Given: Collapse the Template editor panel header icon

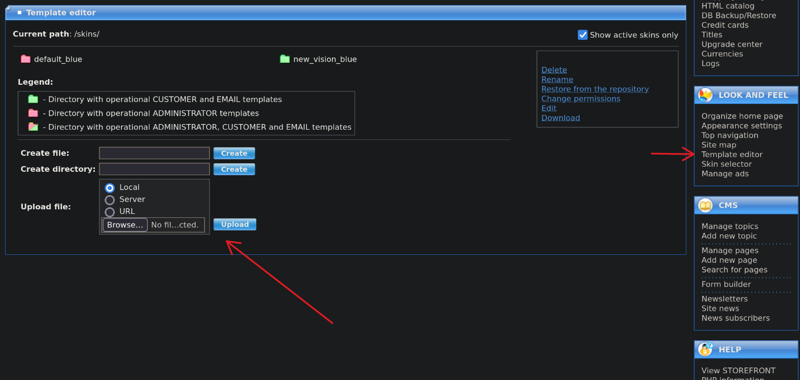Looking at the screenshot, I should [x=19, y=13].
